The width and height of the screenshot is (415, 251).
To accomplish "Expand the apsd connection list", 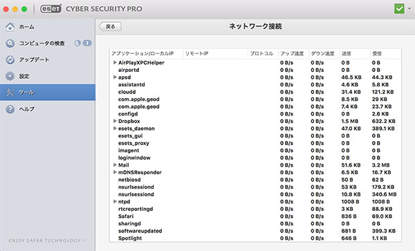I will (115, 77).
